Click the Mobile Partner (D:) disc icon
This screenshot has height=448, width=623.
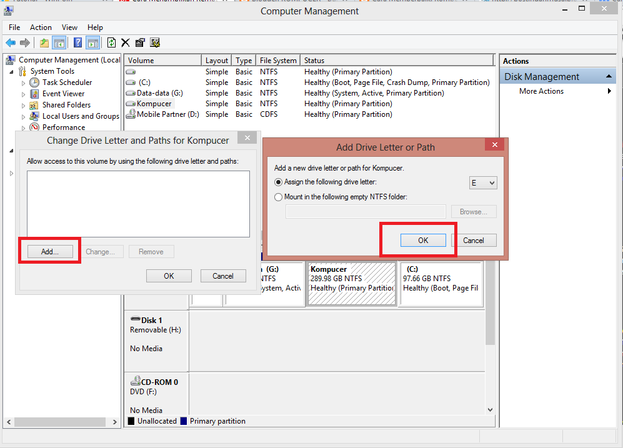click(x=131, y=114)
